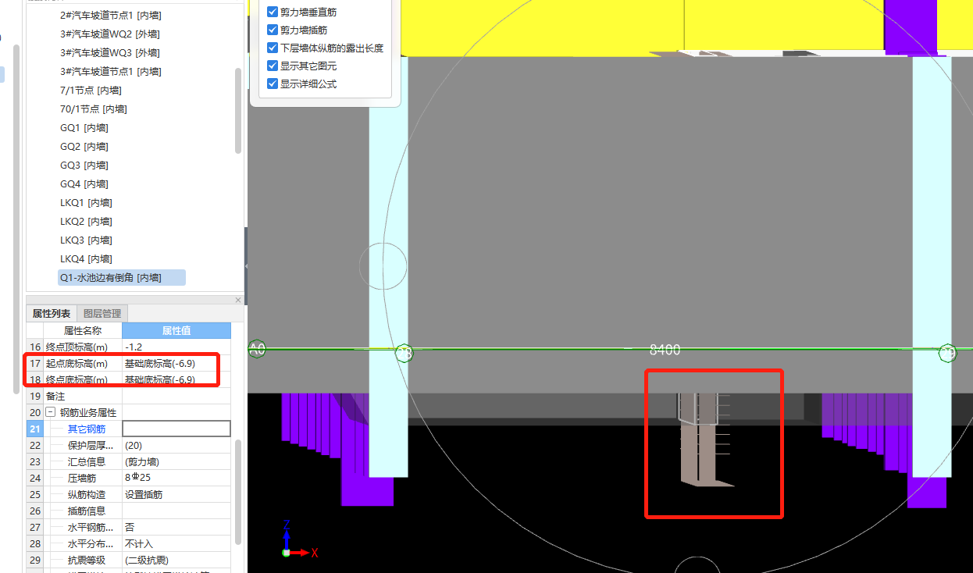Select 3#汽车坡道节点1 [内墙] item
Image resolution: width=973 pixels, height=573 pixels.
(111, 71)
